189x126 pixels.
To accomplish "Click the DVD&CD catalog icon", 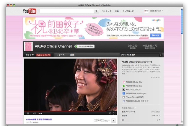I will pos(123,101).
